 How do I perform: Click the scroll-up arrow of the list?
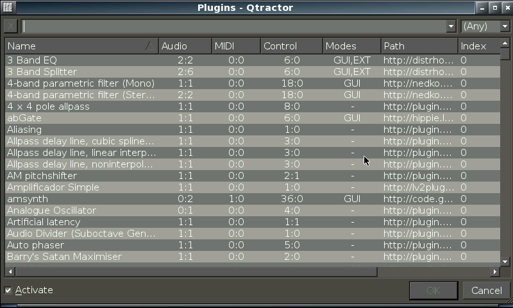pyautogui.click(x=505, y=43)
